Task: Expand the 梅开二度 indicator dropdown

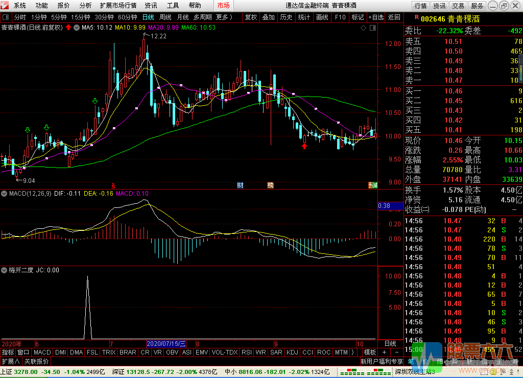Action: pos(5,270)
